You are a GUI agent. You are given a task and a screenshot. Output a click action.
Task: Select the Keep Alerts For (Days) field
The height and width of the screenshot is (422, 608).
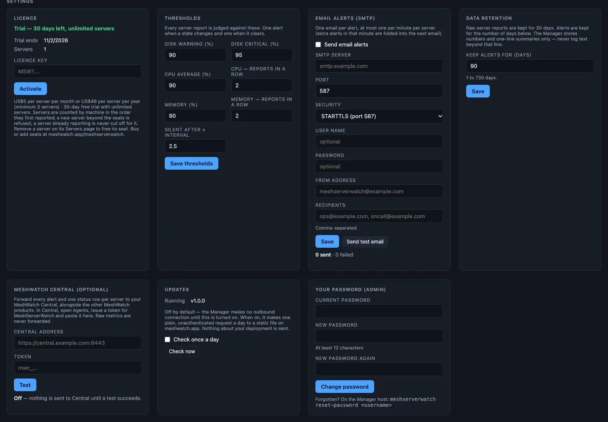[x=530, y=66]
